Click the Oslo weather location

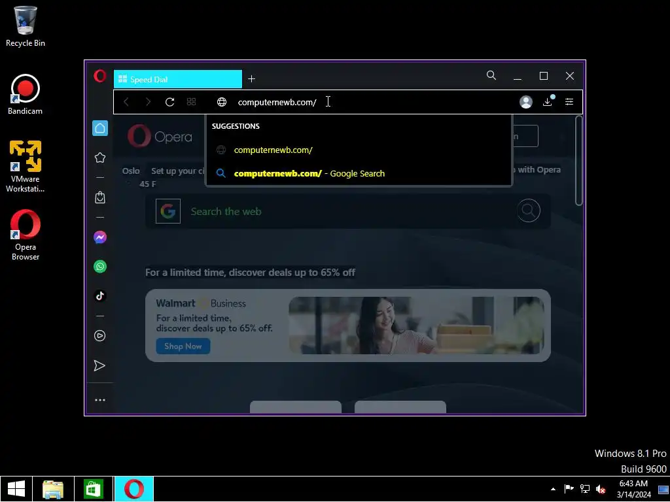coord(131,171)
